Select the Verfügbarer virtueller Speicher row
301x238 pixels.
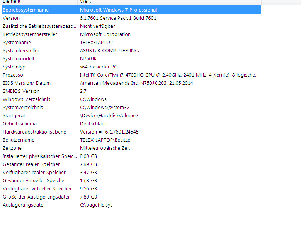(131, 188)
